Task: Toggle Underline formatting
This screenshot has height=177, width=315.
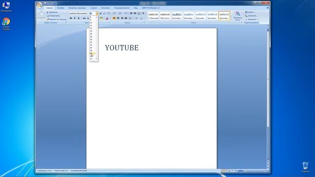Action: point(79,18)
